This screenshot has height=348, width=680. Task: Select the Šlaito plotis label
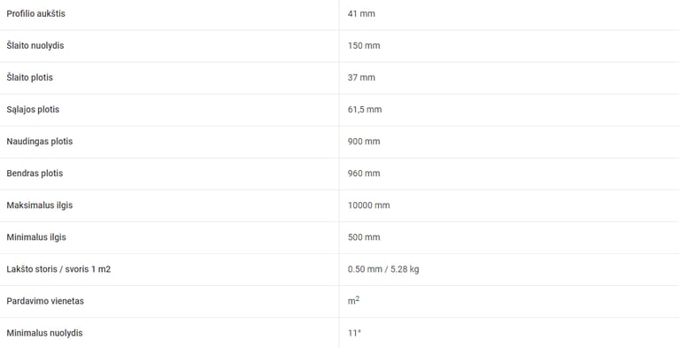tap(29, 78)
